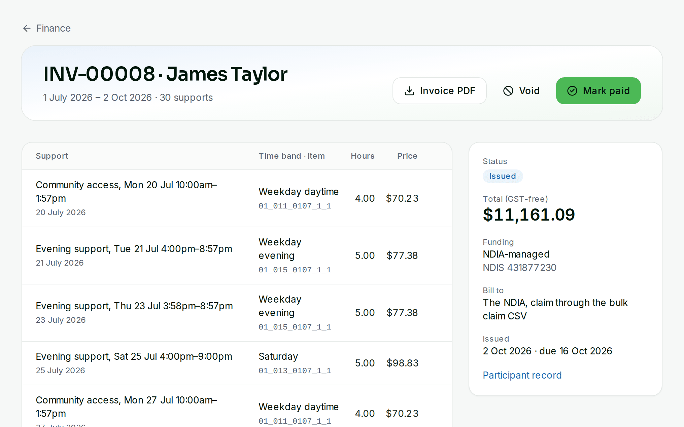Select the total amount $11,161.09
The width and height of the screenshot is (684, 427).
pos(529,215)
